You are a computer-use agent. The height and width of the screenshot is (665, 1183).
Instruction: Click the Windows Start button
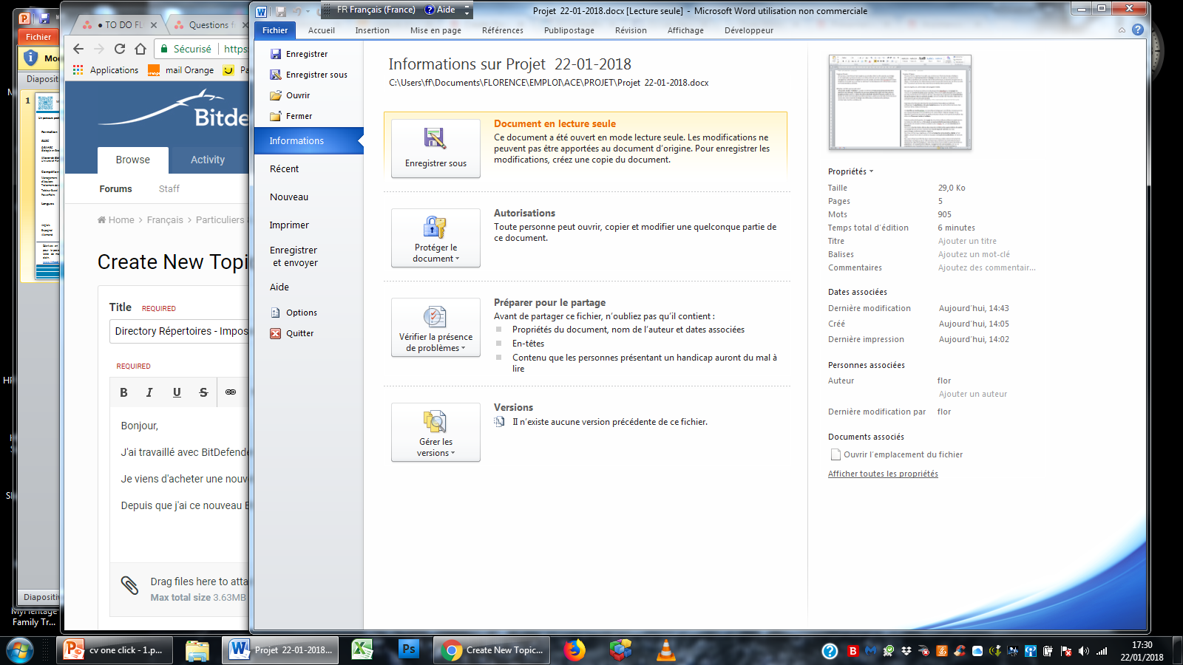[x=20, y=650]
